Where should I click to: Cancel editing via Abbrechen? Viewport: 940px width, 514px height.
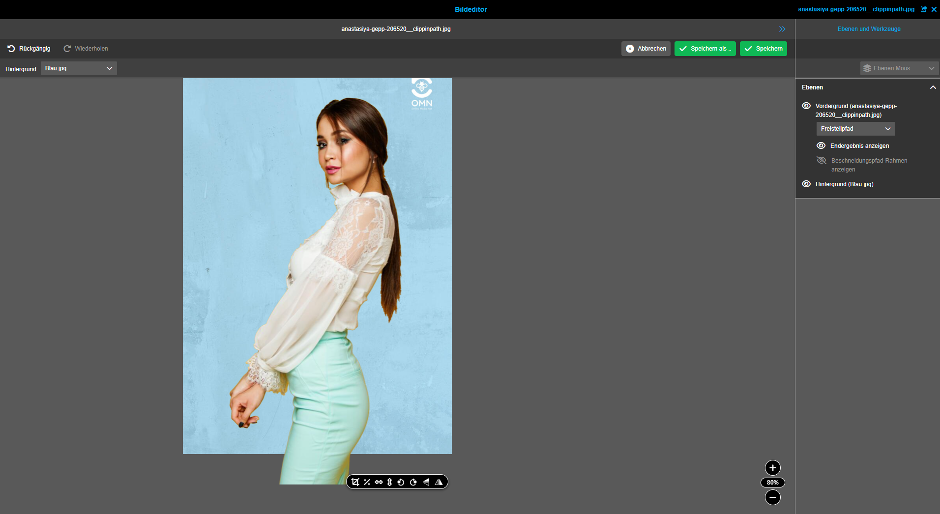[x=646, y=48]
